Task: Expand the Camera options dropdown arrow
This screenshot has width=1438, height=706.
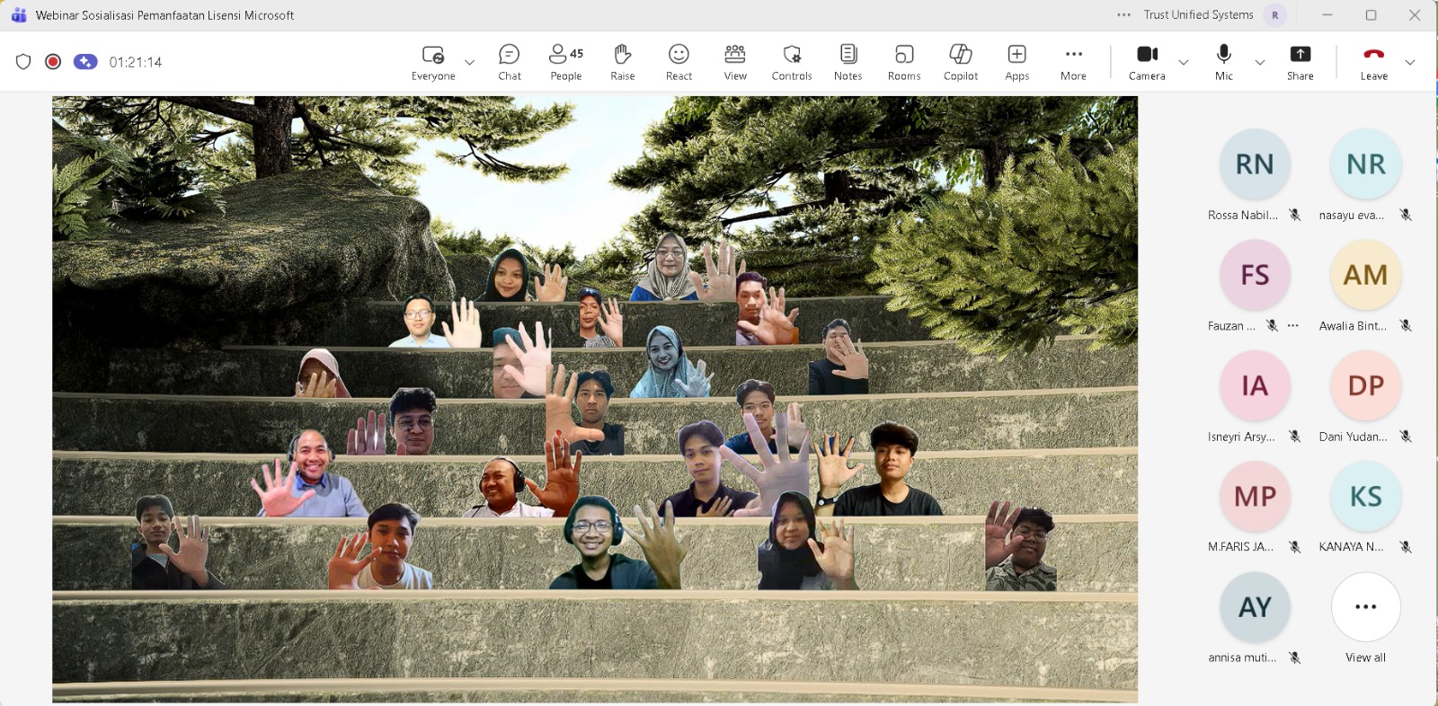Action: 1184,62
